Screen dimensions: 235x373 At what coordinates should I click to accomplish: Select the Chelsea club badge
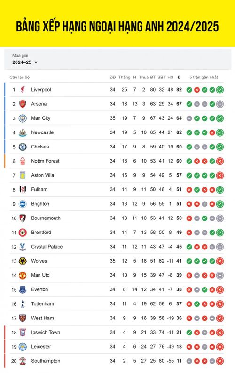pos(23,147)
